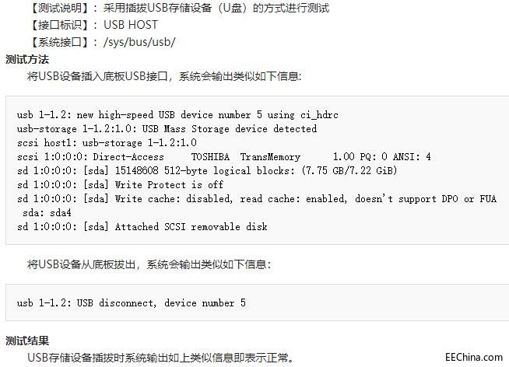Click the '15148608 512-byte logical blocks' line
This screenshot has width=509, height=367.
pos(207,171)
